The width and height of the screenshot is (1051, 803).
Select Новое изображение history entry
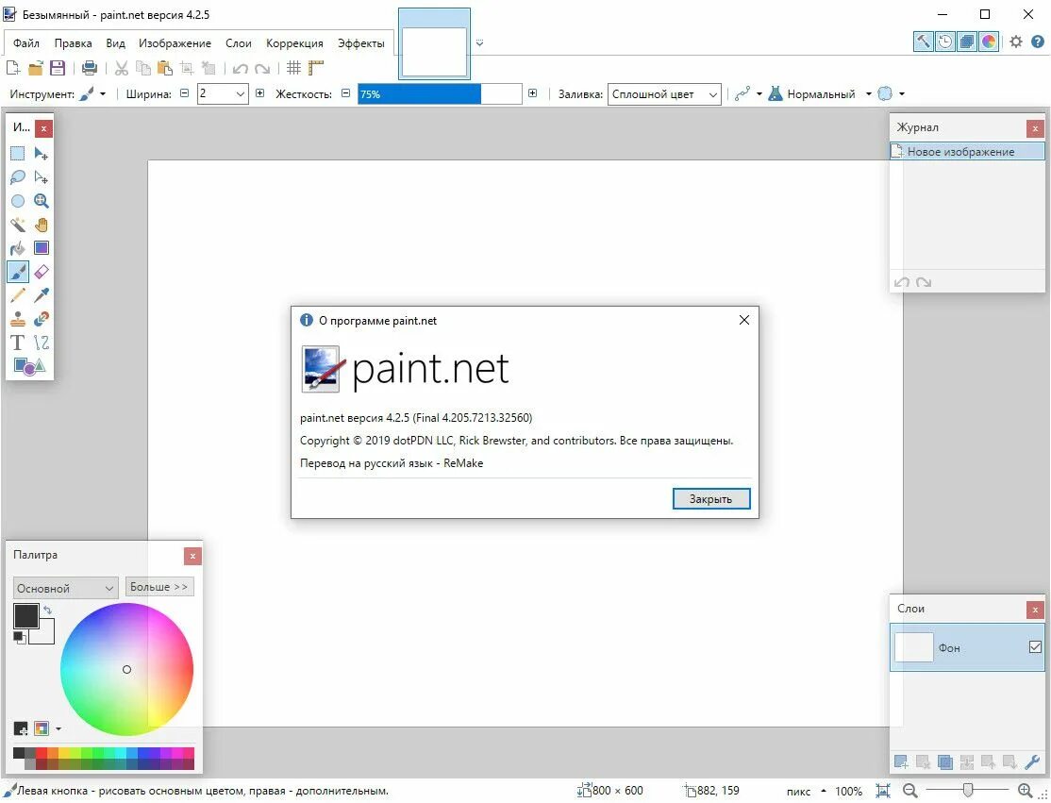967,152
